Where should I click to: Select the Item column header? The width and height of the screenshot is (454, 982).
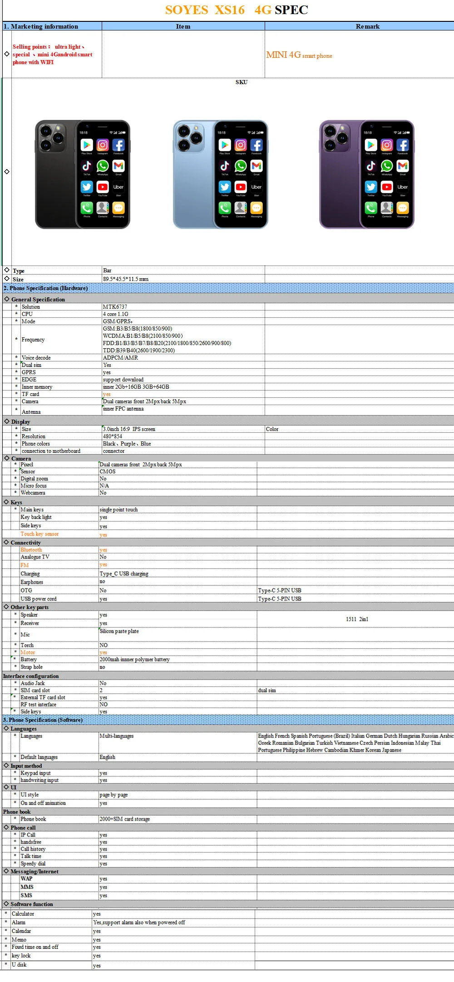(183, 26)
